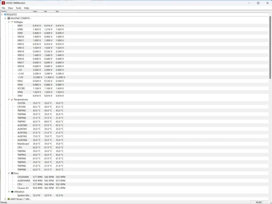Click the 11.904 V minimum value
The height and width of the screenshot is (204, 272).
[x=49, y=78]
